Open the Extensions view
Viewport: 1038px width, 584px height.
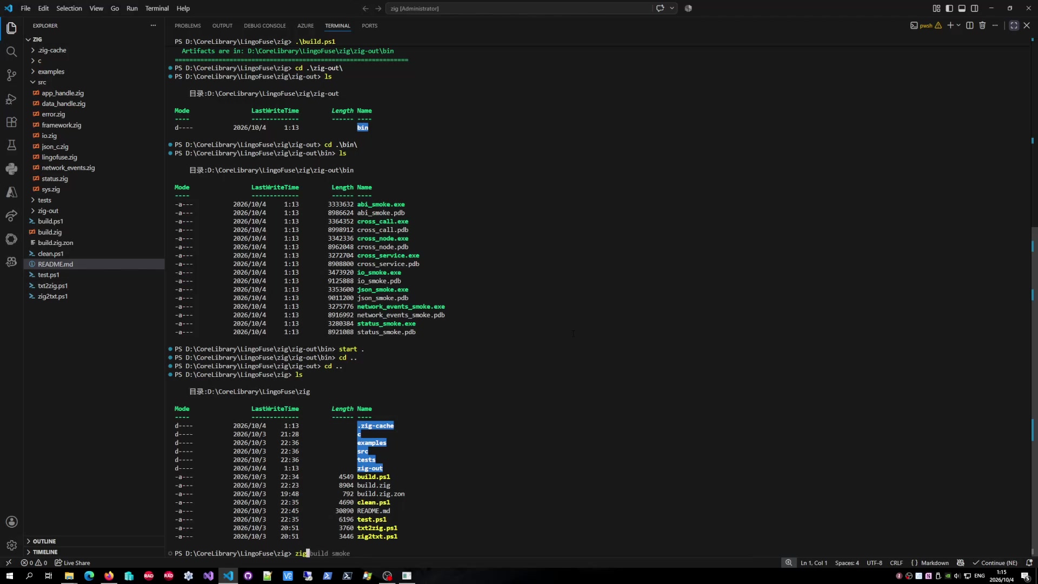[x=11, y=122]
